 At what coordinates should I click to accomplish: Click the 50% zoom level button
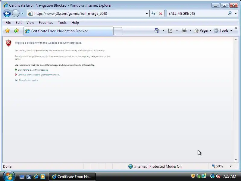217,166
